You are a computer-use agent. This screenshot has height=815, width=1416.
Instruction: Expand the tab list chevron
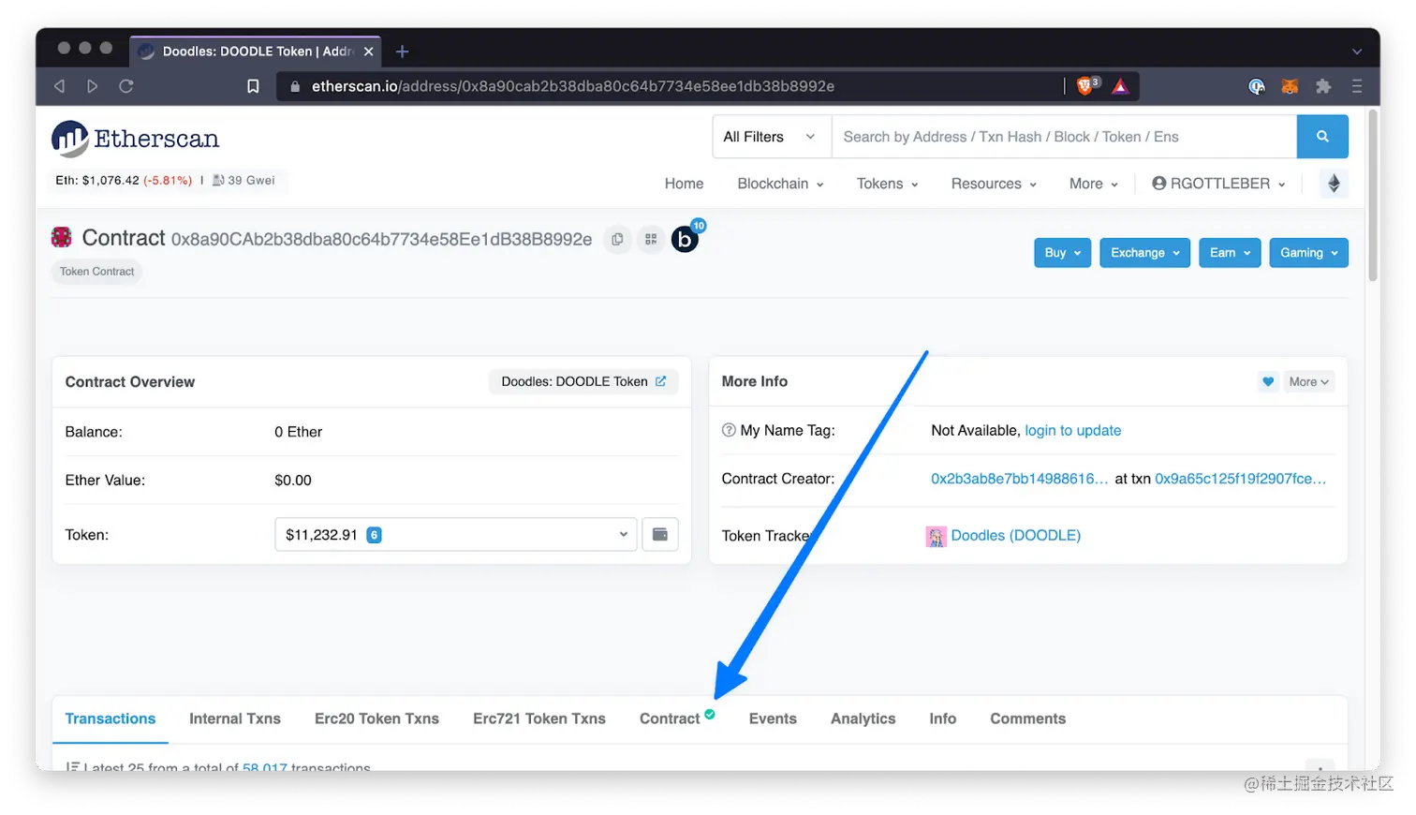(x=1356, y=52)
